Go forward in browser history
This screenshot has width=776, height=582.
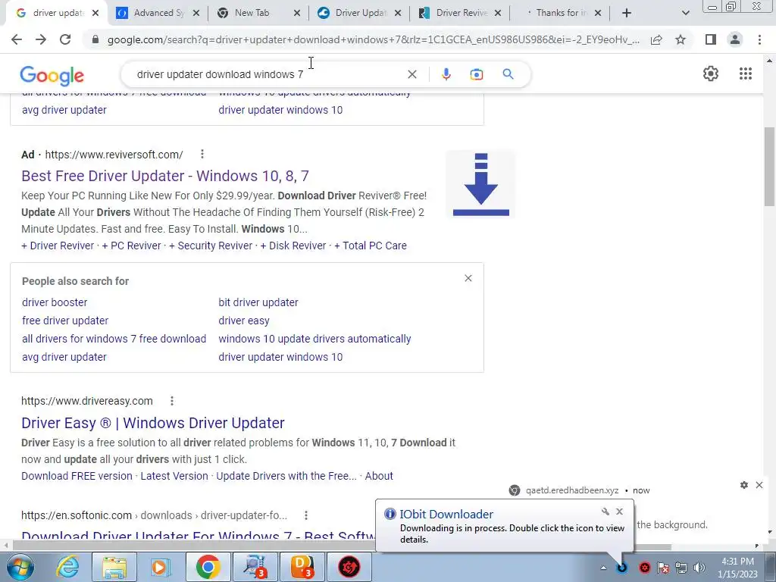click(x=41, y=39)
